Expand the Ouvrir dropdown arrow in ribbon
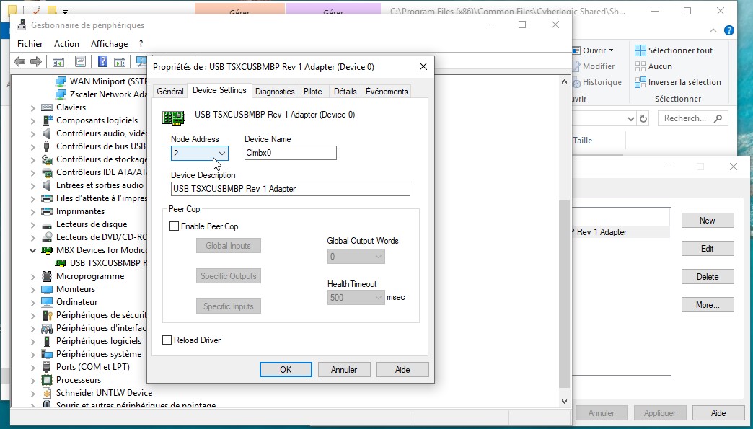 pos(612,50)
